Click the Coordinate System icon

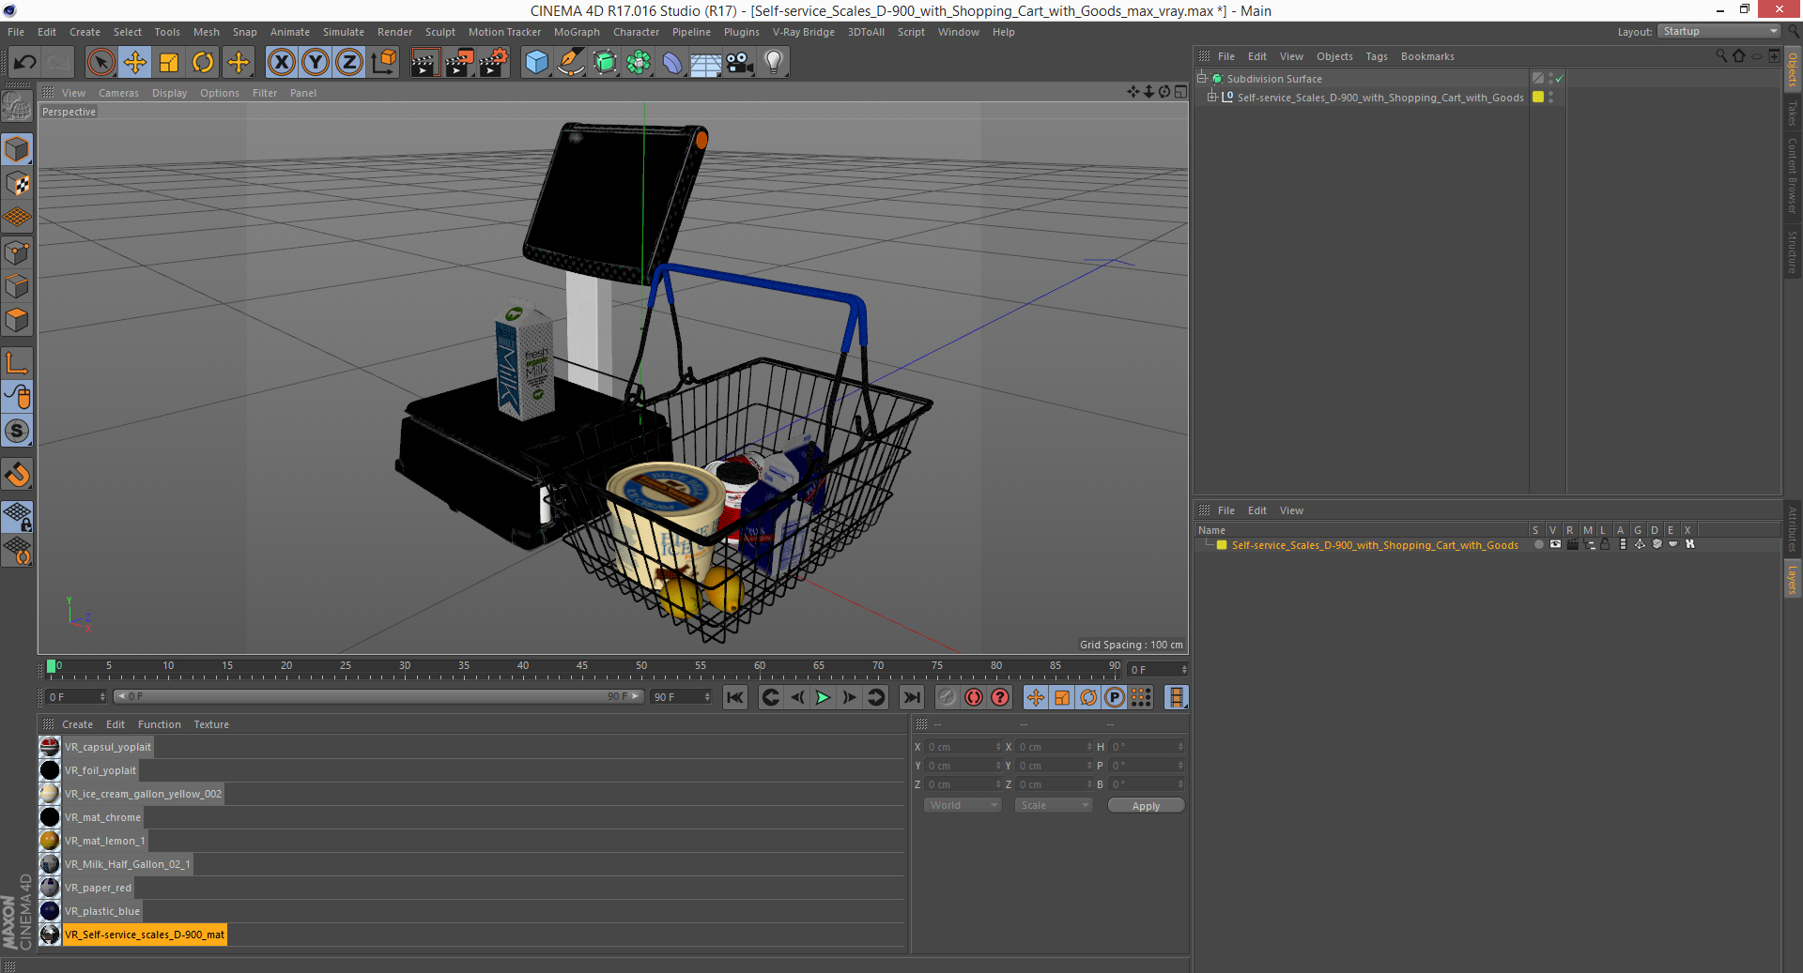[x=384, y=63]
